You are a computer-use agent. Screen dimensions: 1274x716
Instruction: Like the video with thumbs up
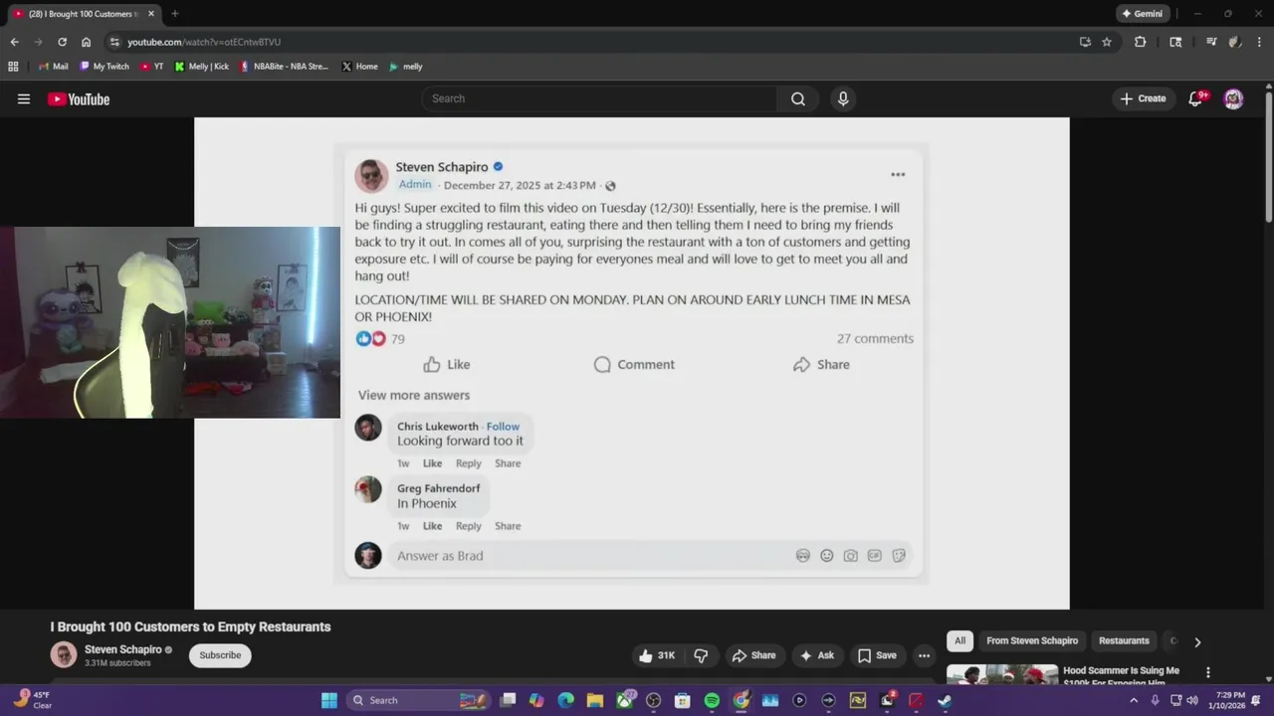[657, 655]
